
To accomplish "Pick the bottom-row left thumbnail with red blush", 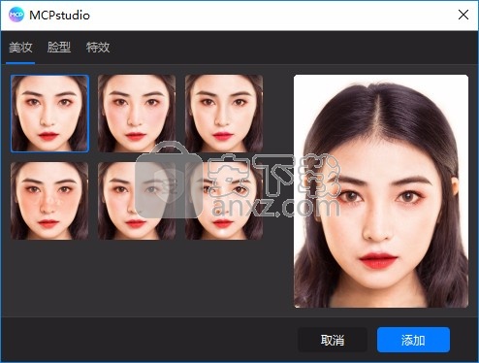I will (49, 201).
